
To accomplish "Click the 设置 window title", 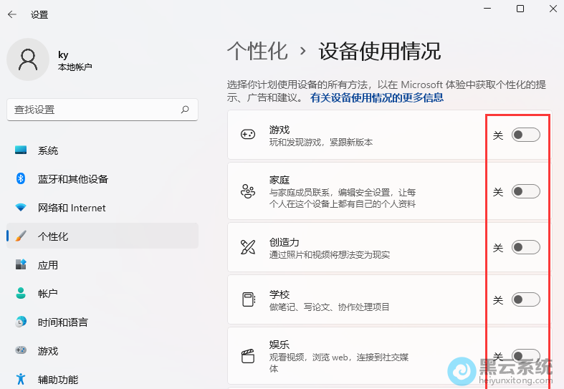I will click(x=39, y=15).
